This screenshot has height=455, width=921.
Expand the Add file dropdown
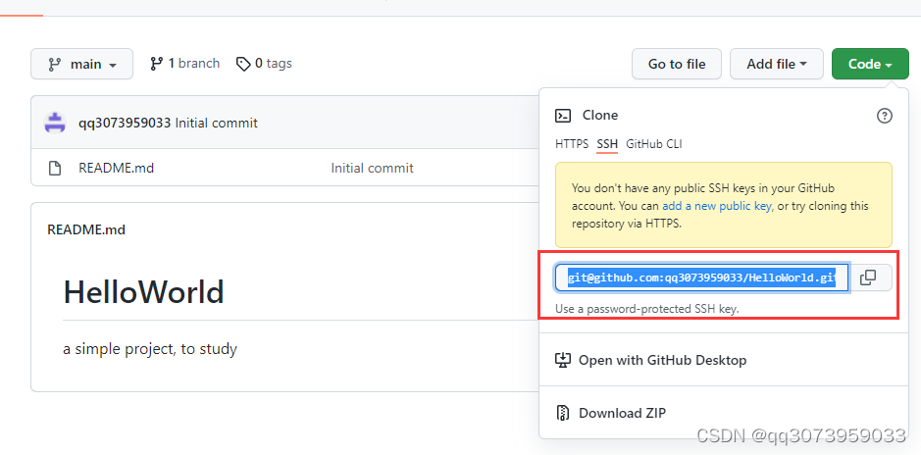tap(777, 64)
